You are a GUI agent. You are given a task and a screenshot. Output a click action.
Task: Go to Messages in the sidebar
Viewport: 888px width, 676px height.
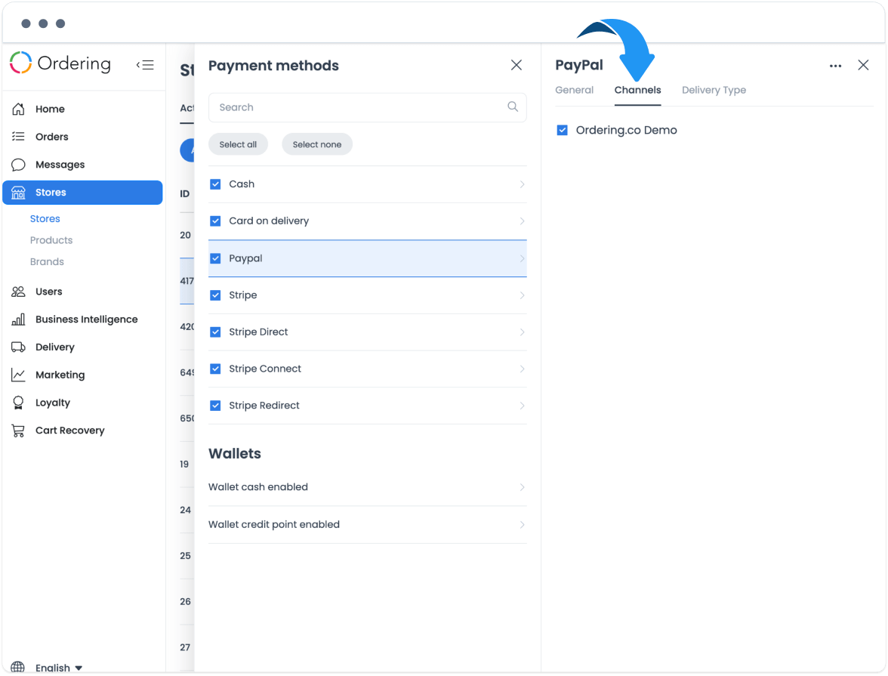click(x=60, y=165)
